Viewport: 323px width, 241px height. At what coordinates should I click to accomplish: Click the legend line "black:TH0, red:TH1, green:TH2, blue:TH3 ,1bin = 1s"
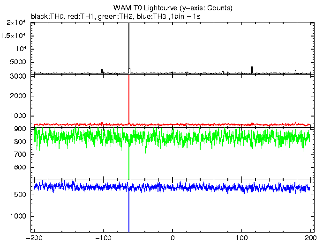click(116, 16)
